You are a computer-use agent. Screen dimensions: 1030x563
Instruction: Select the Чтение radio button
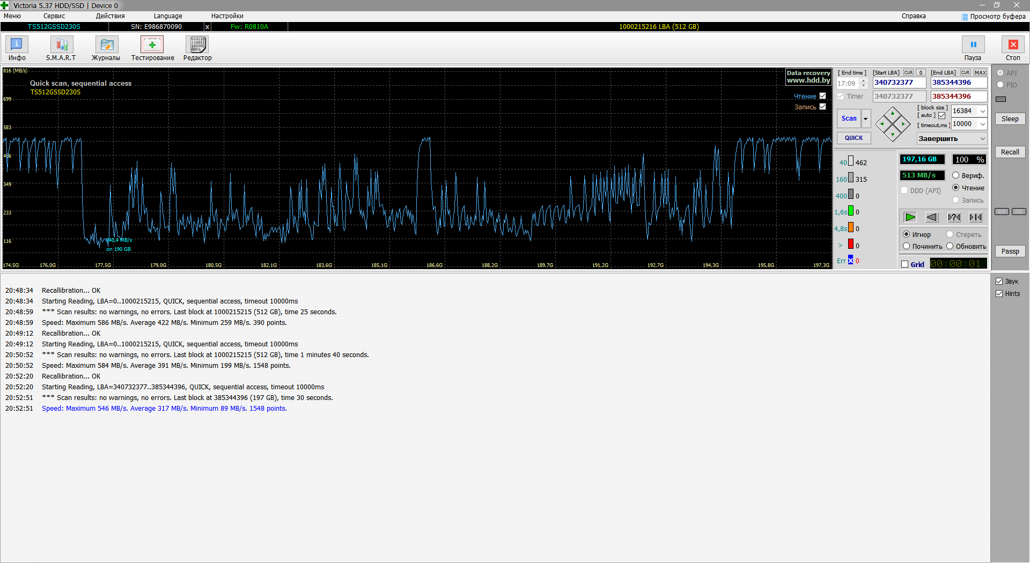955,188
